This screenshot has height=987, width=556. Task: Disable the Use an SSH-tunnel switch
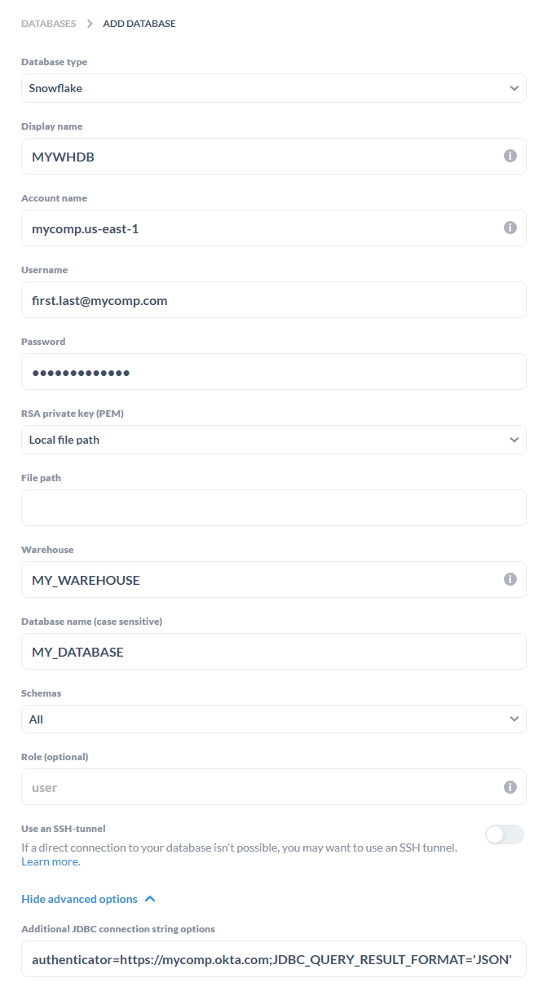click(x=505, y=834)
